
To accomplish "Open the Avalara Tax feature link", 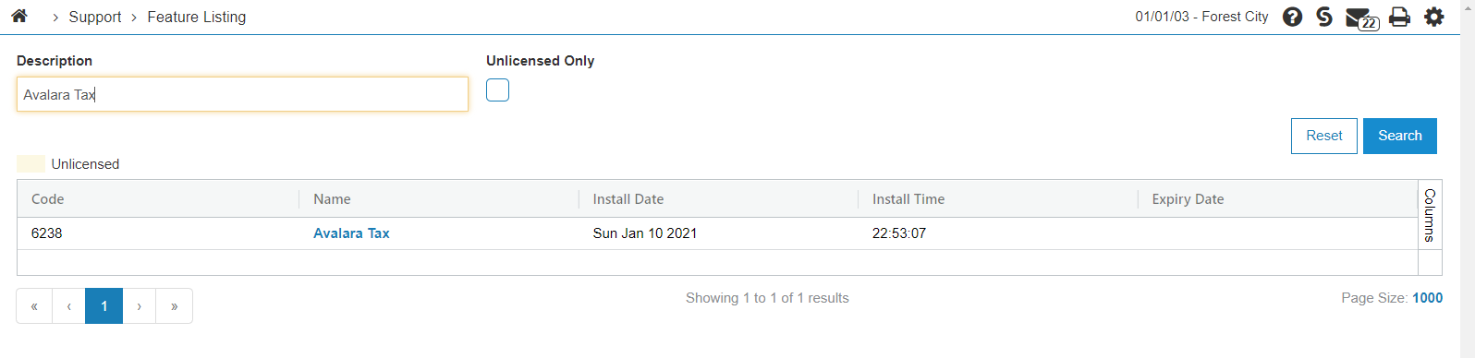I will click(351, 233).
